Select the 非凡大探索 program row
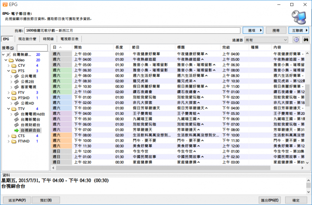 click(178, 103)
